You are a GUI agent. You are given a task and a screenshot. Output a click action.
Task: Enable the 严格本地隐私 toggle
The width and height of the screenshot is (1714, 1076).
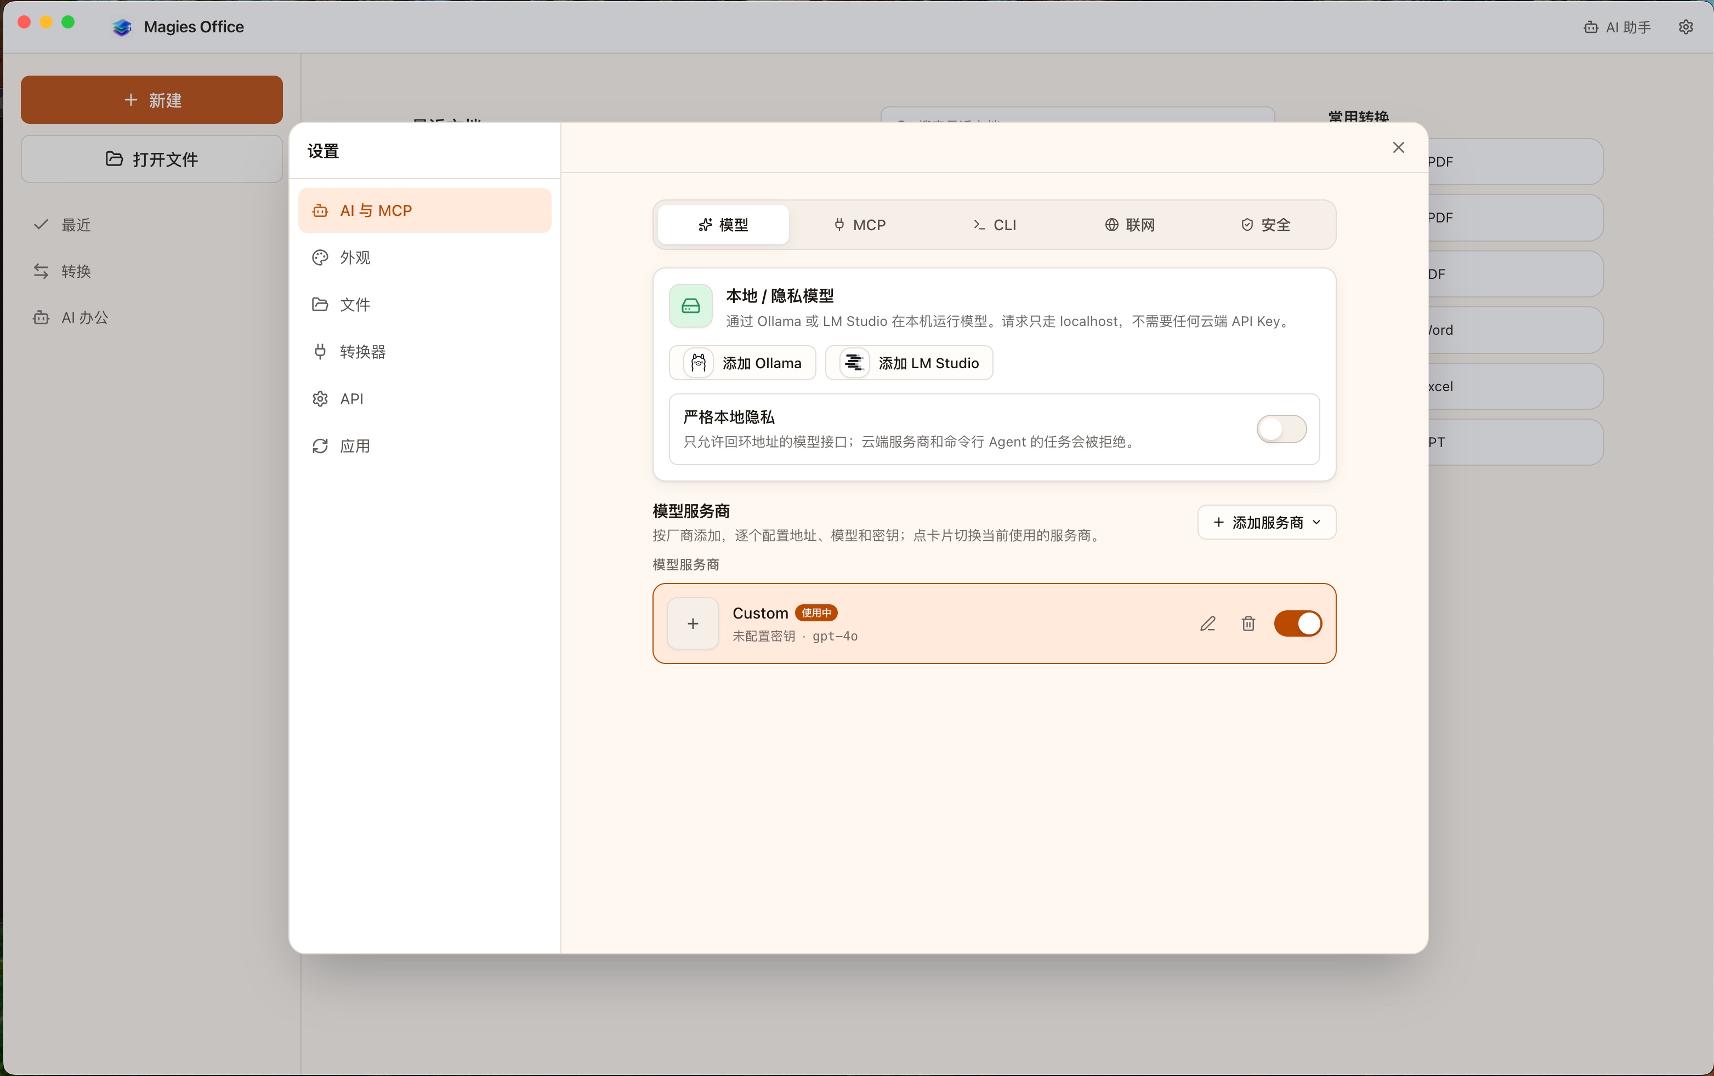(1281, 429)
